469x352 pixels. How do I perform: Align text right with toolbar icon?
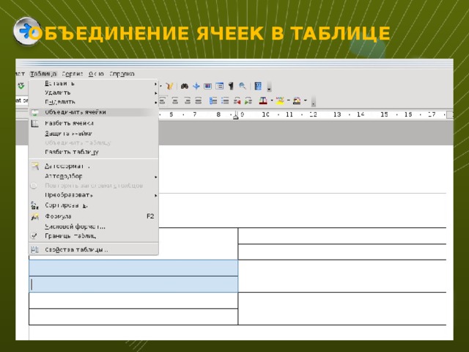pyautogui.click(x=187, y=101)
